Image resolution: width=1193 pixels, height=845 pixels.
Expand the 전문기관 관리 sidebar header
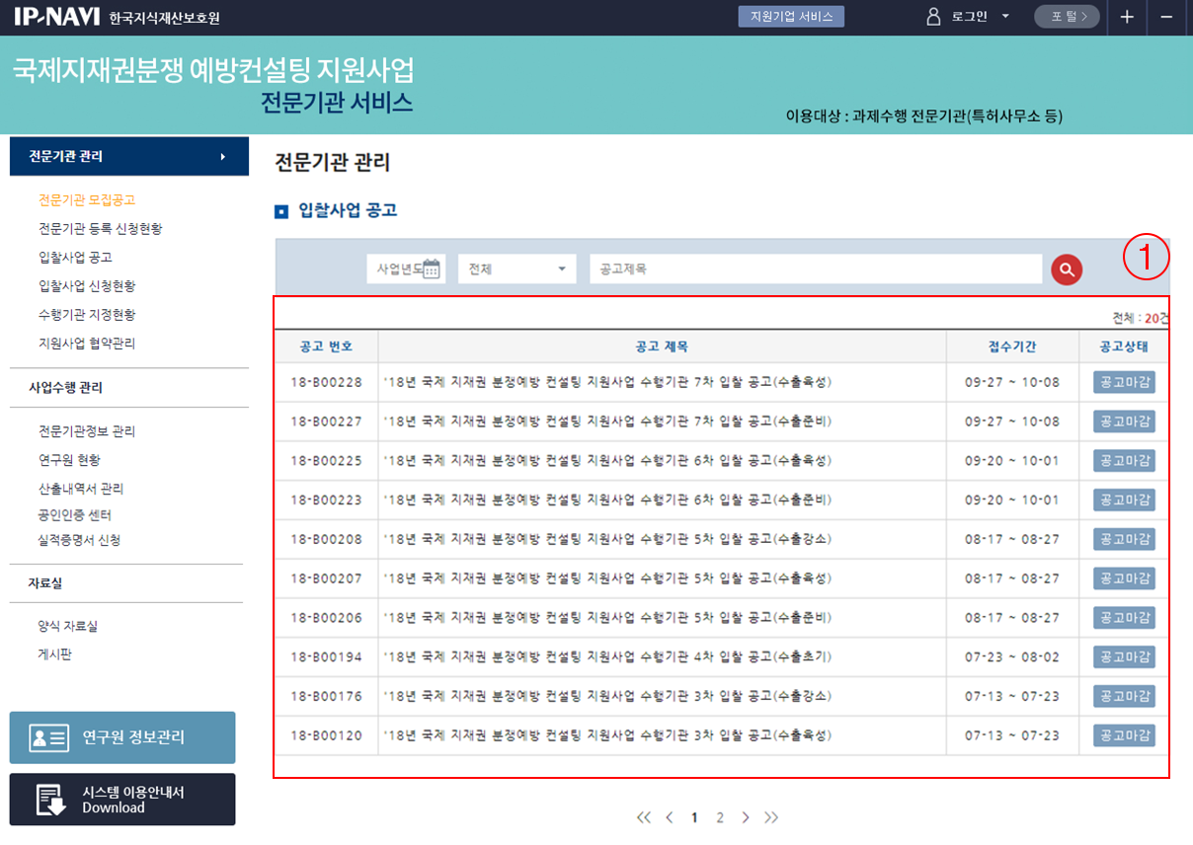click(x=128, y=156)
